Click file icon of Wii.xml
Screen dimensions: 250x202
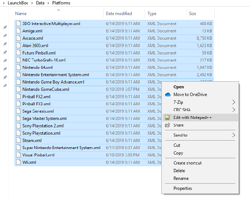click(18, 162)
